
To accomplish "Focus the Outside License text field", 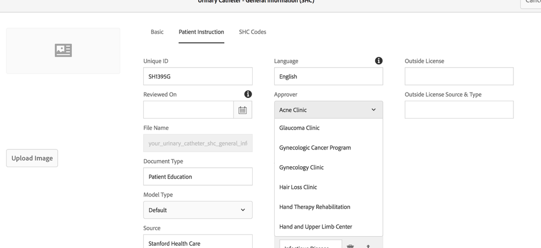I will (459, 76).
